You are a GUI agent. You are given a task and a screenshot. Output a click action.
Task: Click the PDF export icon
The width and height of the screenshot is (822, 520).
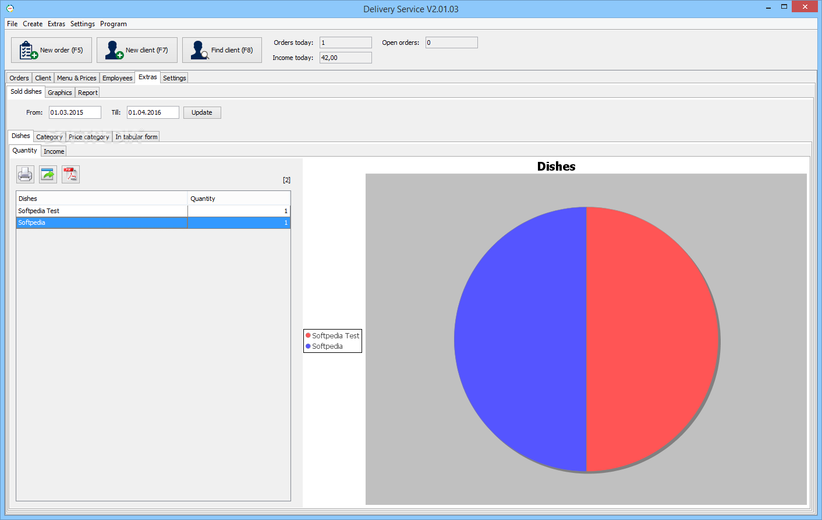pos(70,174)
